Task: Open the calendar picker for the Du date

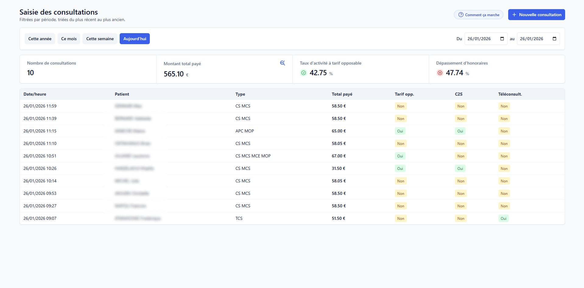Action: tap(502, 39)
